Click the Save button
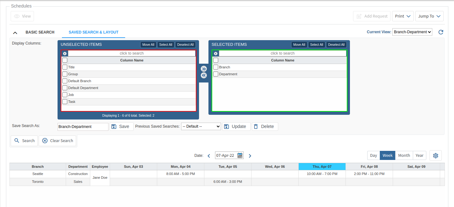The width and height of the screenshot is (454, 207). (x=121, y=126)
